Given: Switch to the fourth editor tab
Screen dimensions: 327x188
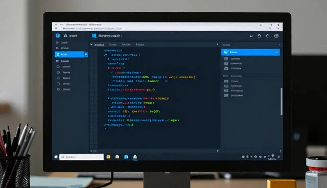Looking at the screenshot, I should point(140,44).
